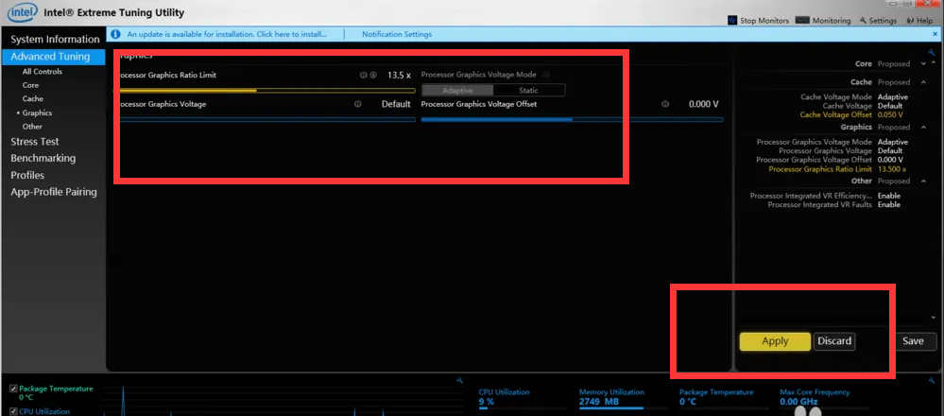
Task: Adjust the Processor Graphics Voltage slider
Action: tap(267, 120)
